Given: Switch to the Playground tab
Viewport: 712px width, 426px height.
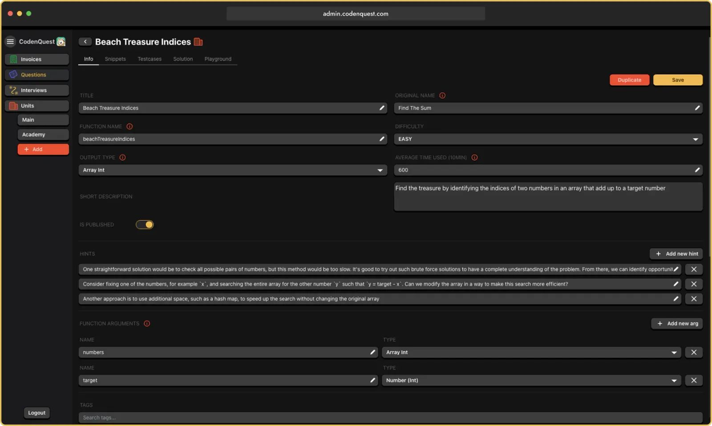Looking at the screenshot, I should click(x=218, y=59).
